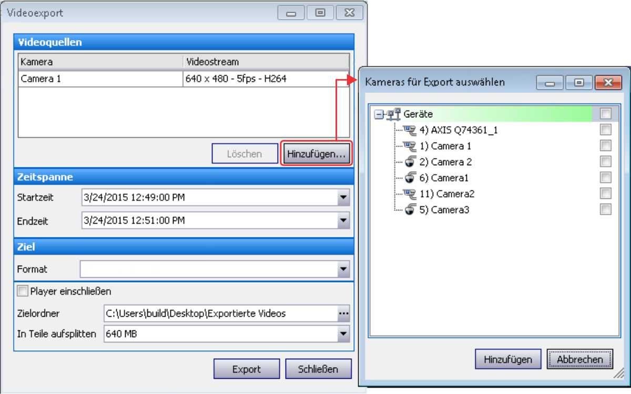Click the camera icon beside 11) Camera2
Screen dimensions: 631x394
coord(410,194)
